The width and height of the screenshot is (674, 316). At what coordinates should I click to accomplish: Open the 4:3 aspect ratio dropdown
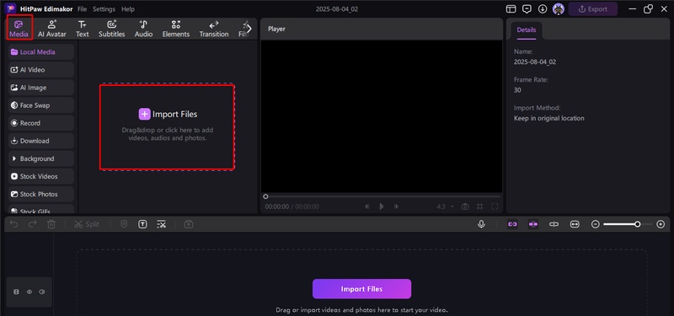[446, 206]
